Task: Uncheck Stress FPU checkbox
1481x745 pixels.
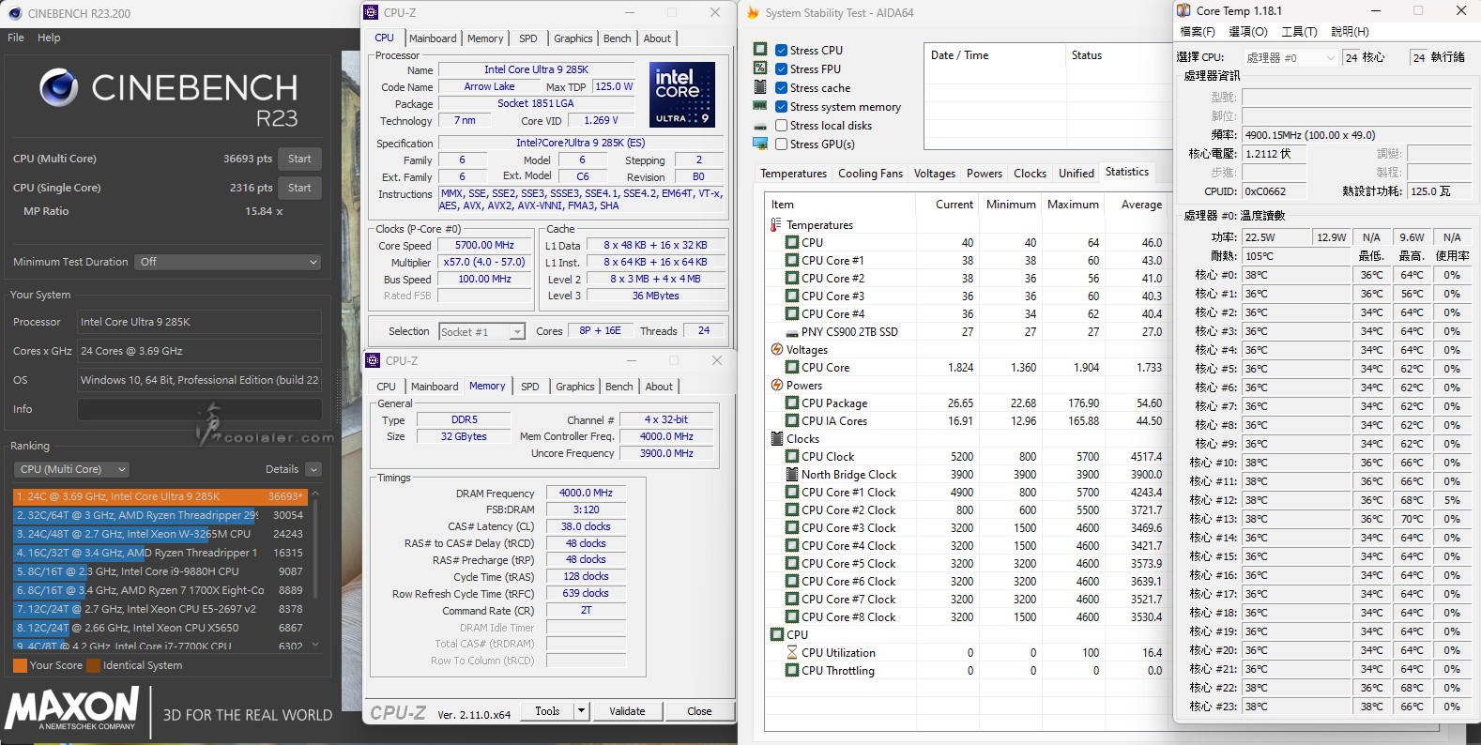Action: (781, 68)
